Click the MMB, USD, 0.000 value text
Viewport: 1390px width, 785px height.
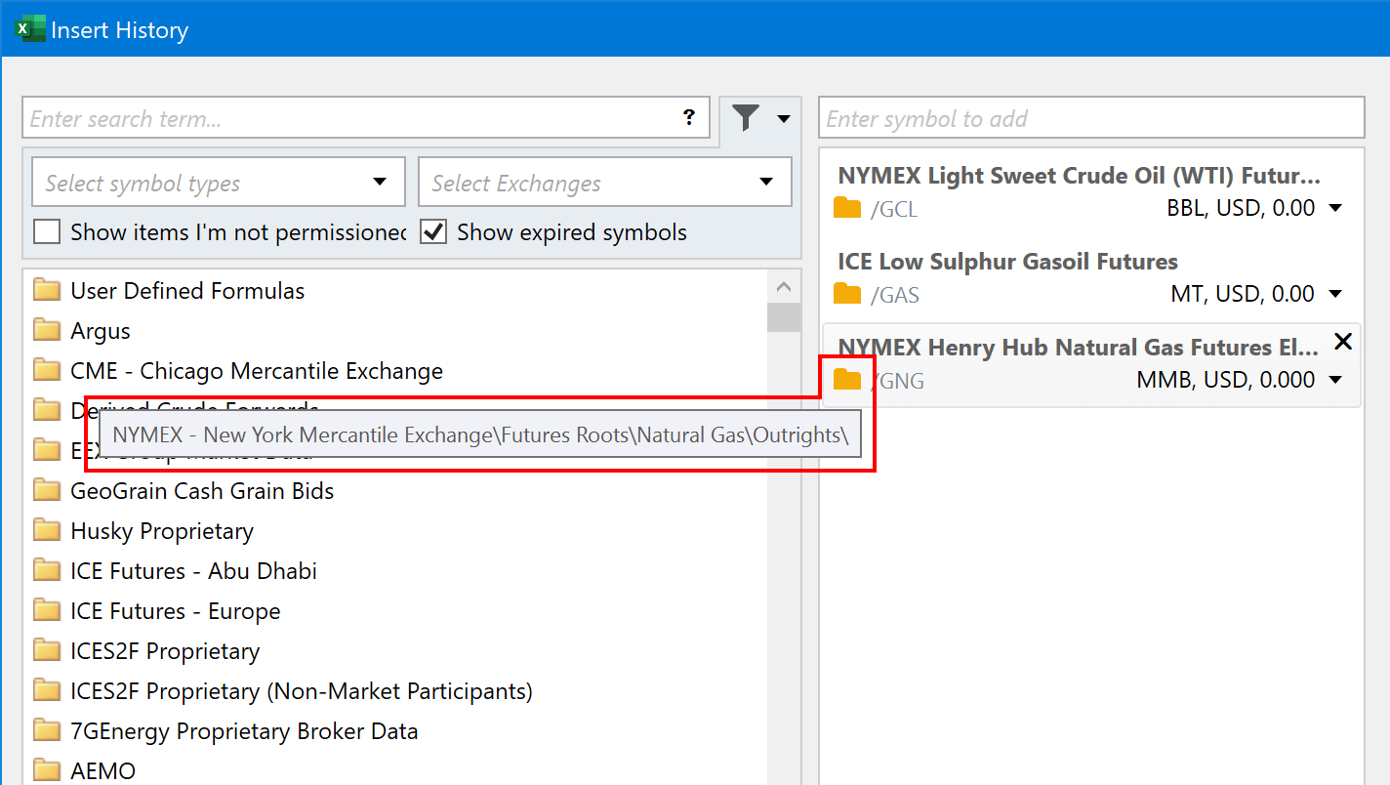click(x=1226, y=380)
